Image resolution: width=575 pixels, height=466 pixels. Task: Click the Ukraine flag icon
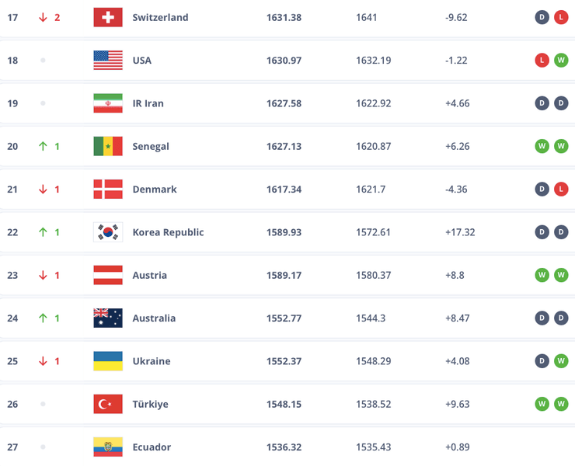(x=108, y=361)
